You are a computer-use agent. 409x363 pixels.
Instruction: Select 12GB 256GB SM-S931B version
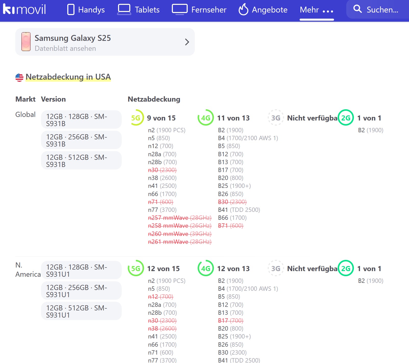[81, 140]
